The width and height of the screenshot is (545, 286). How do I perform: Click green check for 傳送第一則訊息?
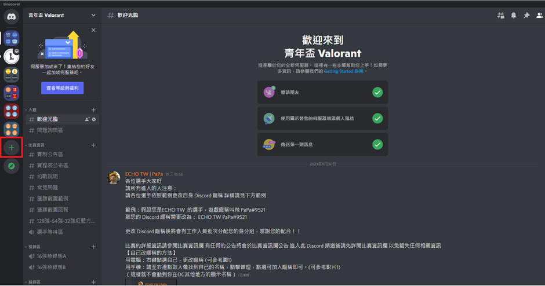click(x=377, y=144)
